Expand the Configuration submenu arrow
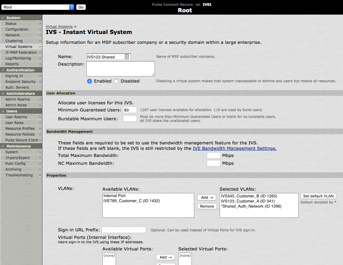The width and height of the screenshot is (343, 265). point(40,30)
